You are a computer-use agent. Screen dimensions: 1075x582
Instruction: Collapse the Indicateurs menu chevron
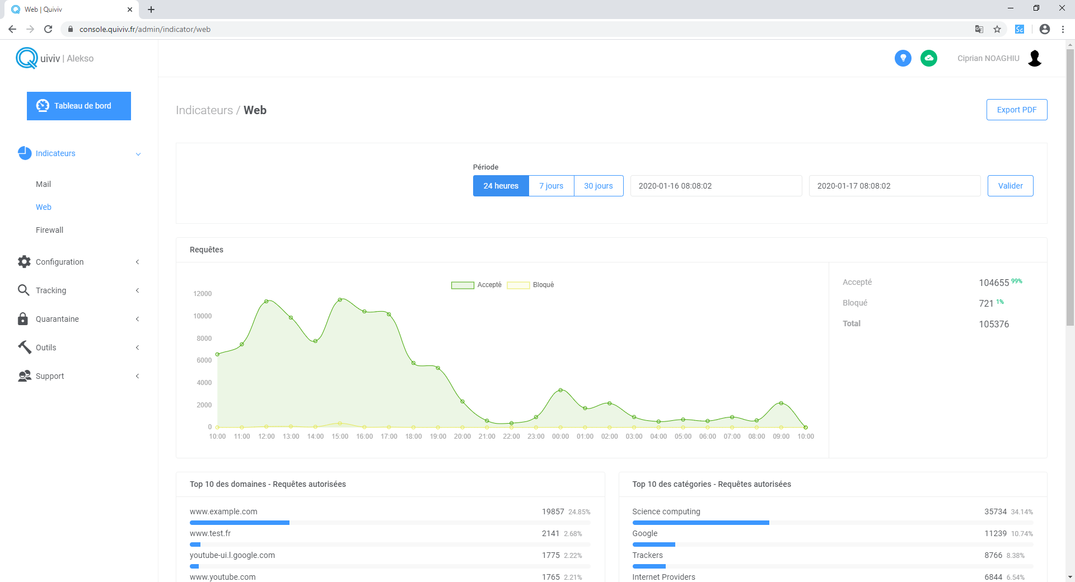click(138, 153)
